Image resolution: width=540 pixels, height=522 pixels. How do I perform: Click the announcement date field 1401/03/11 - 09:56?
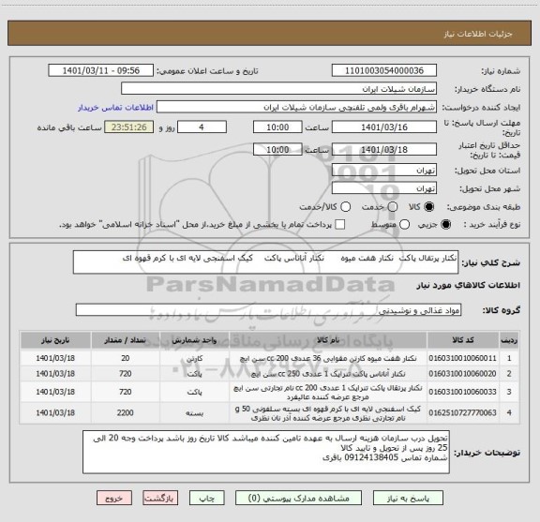(101, 70)
